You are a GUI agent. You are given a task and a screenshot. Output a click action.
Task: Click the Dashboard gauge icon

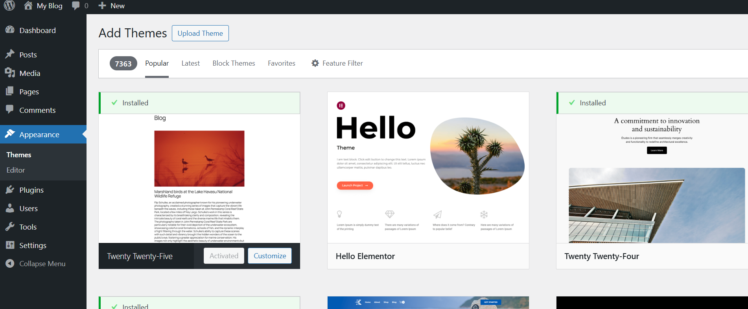coord(10,30)
